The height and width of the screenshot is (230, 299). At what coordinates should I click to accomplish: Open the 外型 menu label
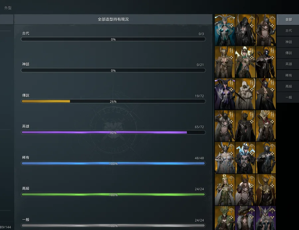(x=8, y=8)
